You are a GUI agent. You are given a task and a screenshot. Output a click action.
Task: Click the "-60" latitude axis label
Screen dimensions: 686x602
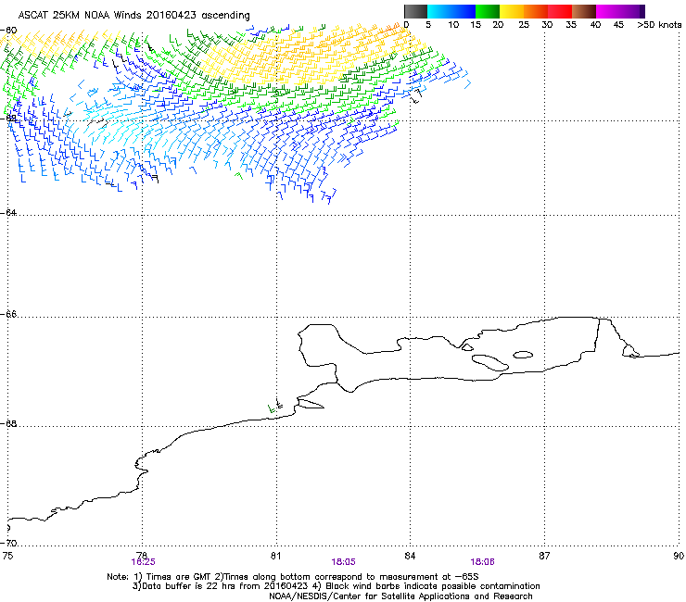[x=8, y=31]
